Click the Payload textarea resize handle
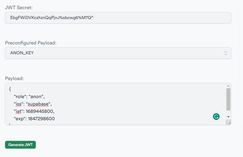The image size is (243, 157). pyautogui.click(x=229, y=123)
